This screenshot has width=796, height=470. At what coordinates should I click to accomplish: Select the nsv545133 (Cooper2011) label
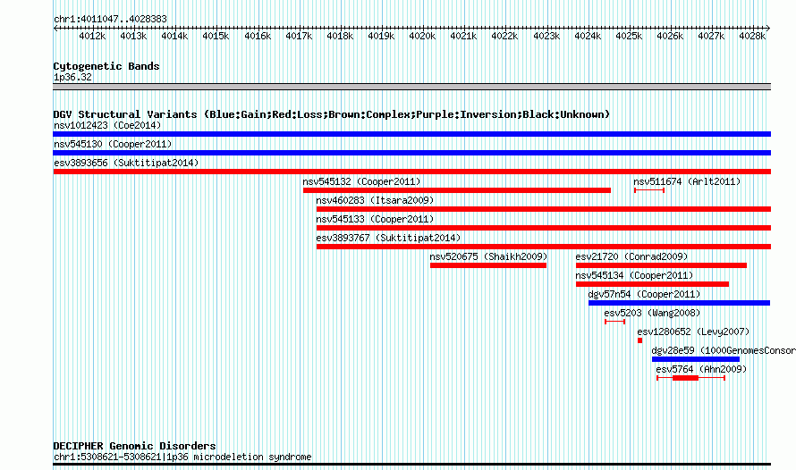[x=375, y=219]
